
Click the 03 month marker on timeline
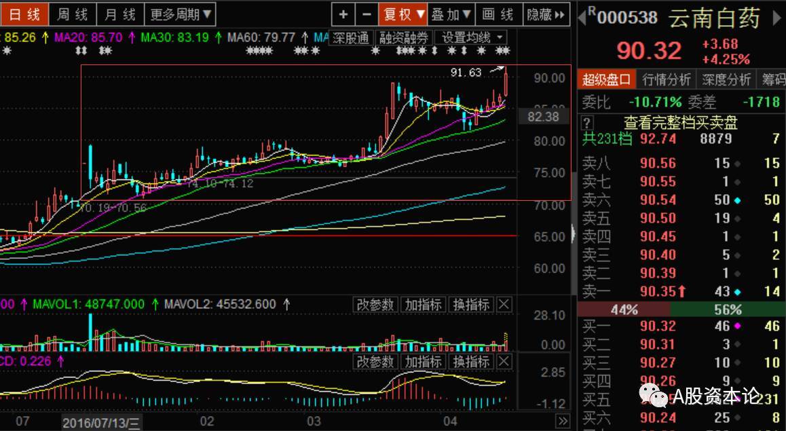coord(314,421)
